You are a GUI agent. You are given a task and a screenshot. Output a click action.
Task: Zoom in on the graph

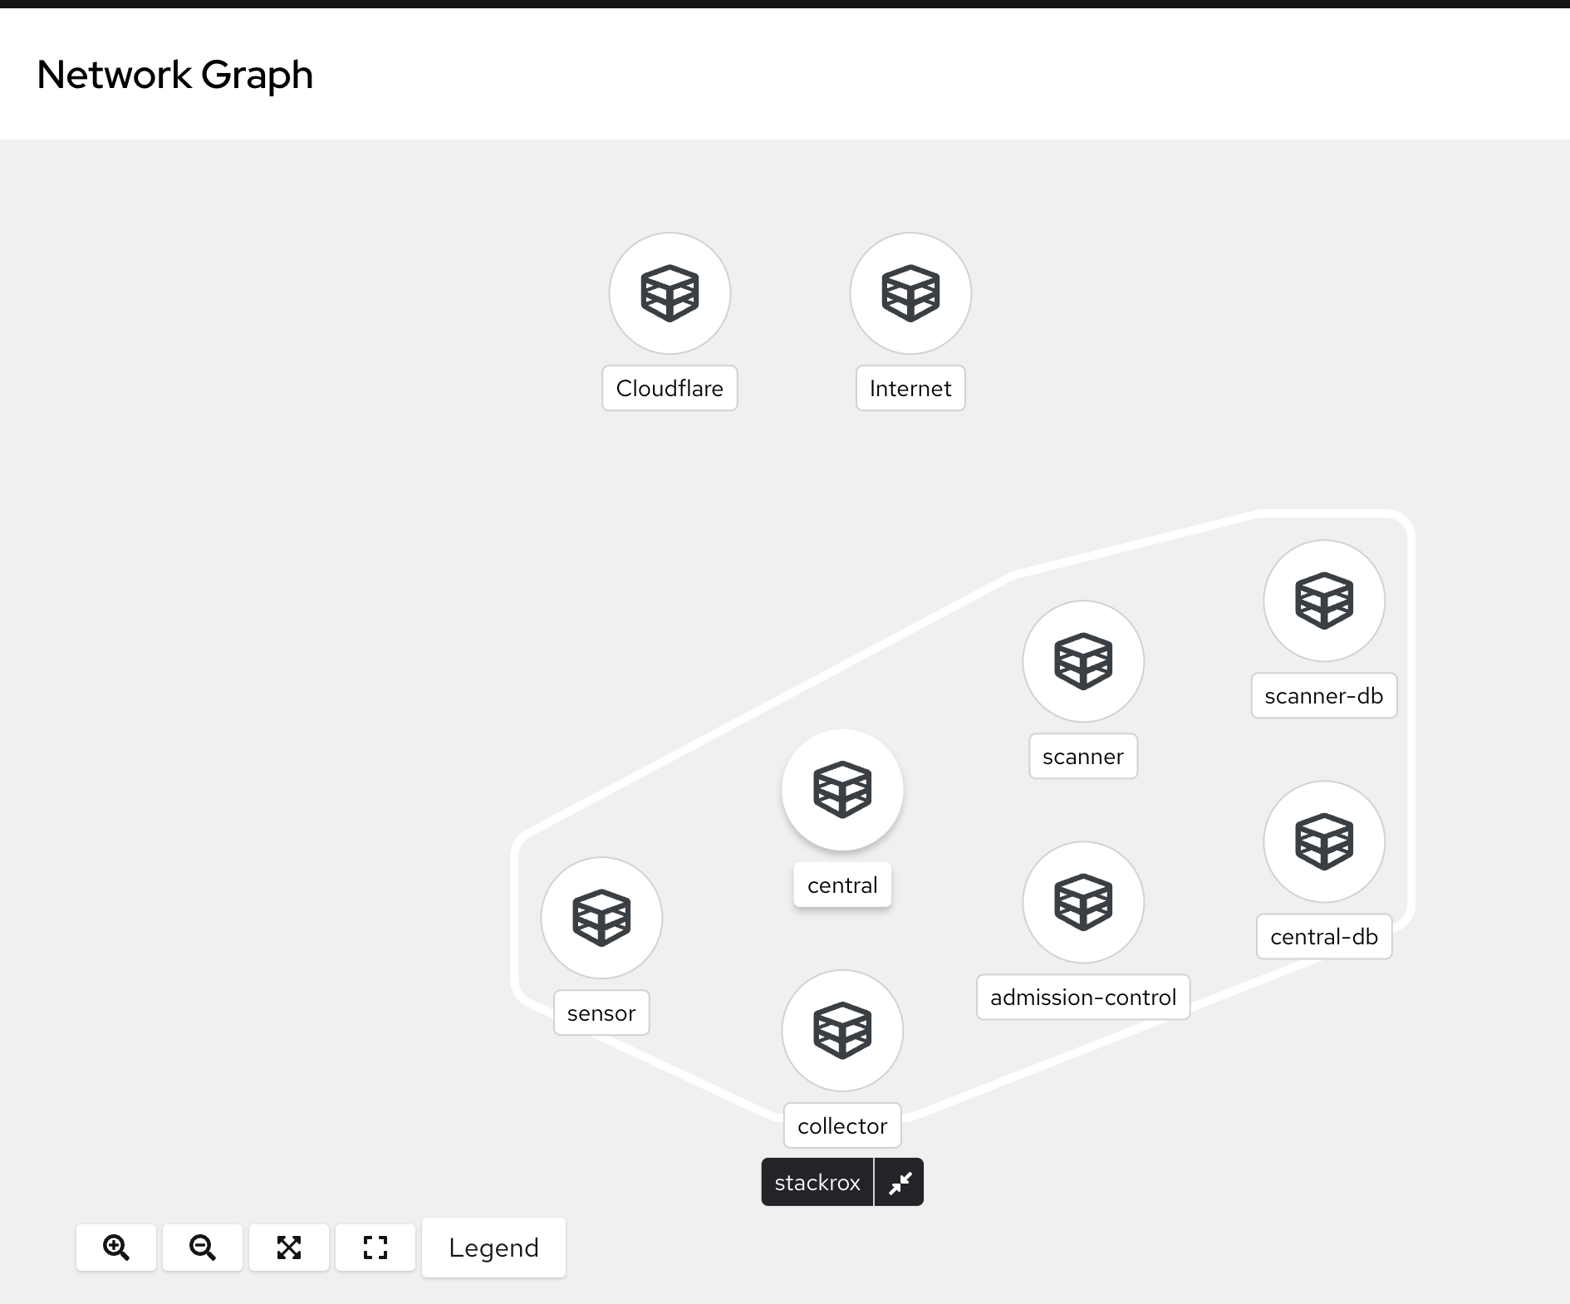click(x=116, y=1248)
